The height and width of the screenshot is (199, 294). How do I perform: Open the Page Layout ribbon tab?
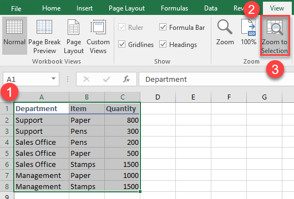click(x=126, y=8)
